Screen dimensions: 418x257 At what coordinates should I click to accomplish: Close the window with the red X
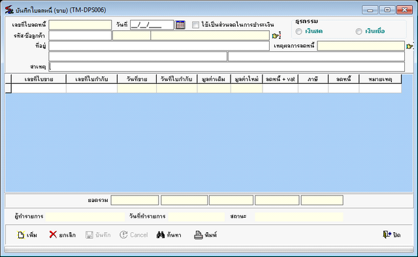(404, 10)
